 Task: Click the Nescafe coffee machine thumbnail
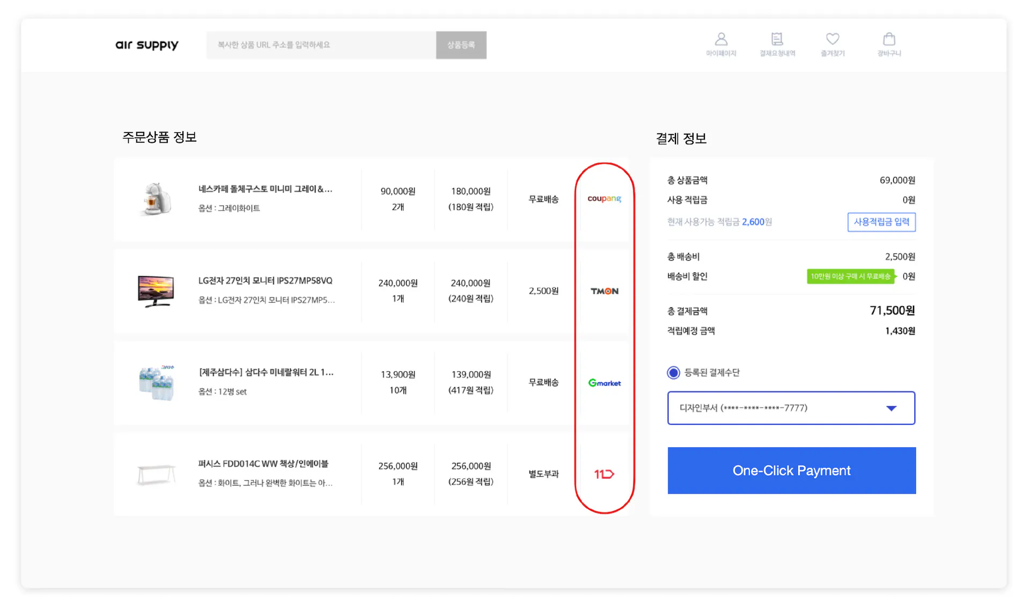click(x=156, y=198)
